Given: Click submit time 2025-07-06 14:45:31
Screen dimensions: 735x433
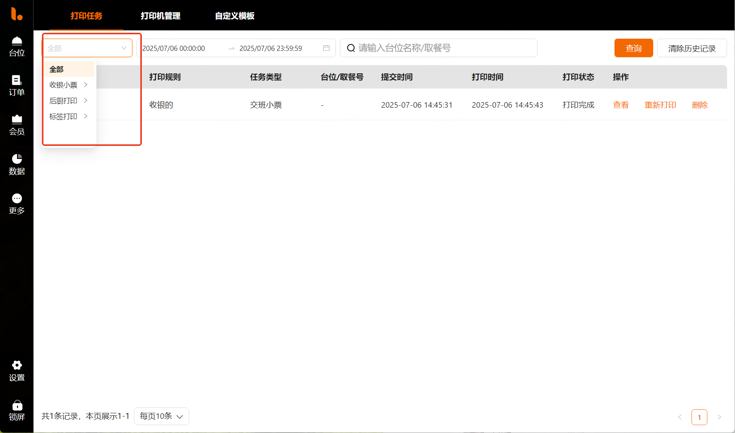Looking at the screenshot, I should (416, 105).
